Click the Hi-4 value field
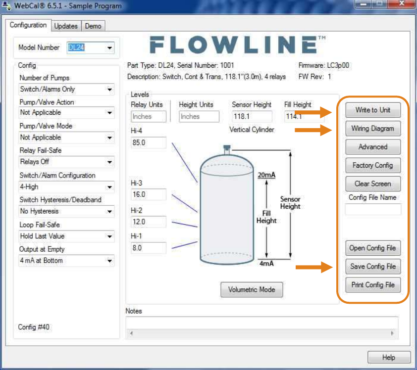Image resolution: width=417 pixels, height=370 pixels. coord(149,142)
